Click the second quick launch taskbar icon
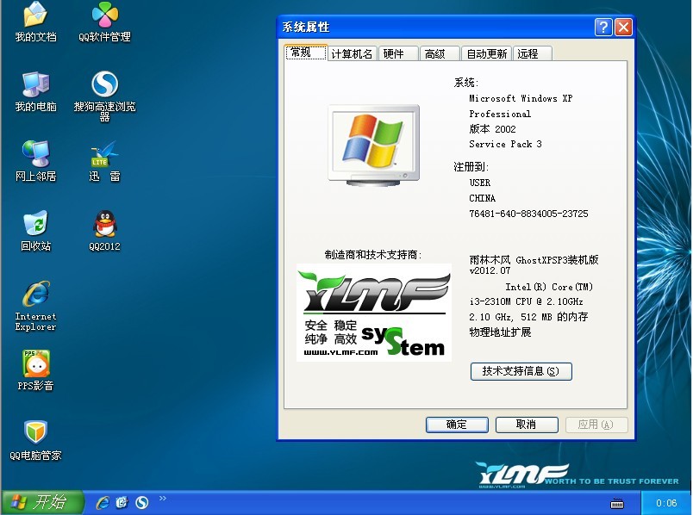 122,503
